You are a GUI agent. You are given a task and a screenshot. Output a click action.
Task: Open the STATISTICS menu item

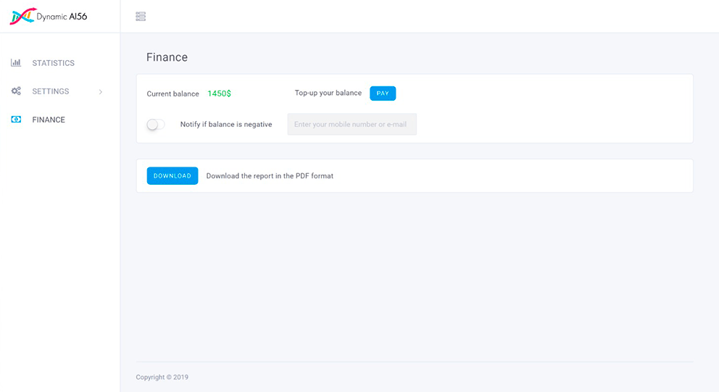coord(53,63)
